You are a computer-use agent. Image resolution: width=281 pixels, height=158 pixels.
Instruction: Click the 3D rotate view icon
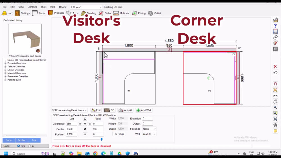(x=275, y=37)
